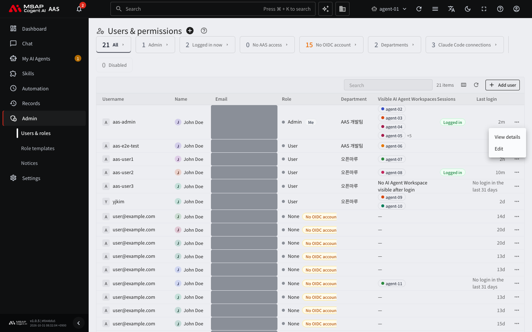
Task: Focus the top global search box
Action: pyautogui.click(x=213, y=9)
